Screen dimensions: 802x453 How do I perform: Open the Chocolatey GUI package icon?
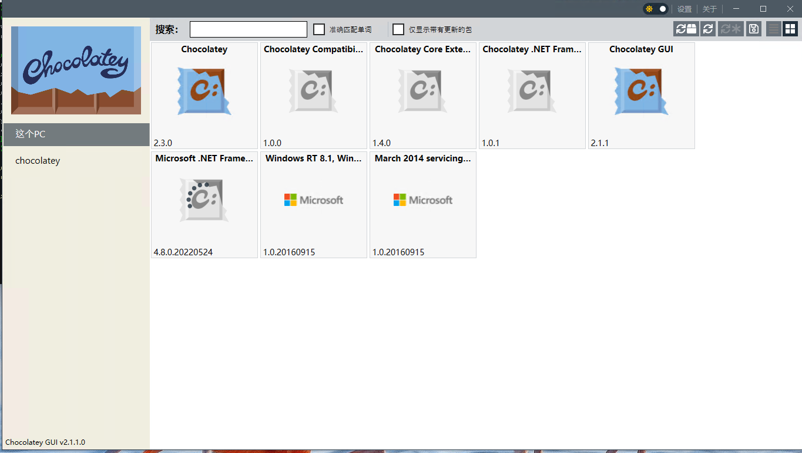click(x=642, y=91)
